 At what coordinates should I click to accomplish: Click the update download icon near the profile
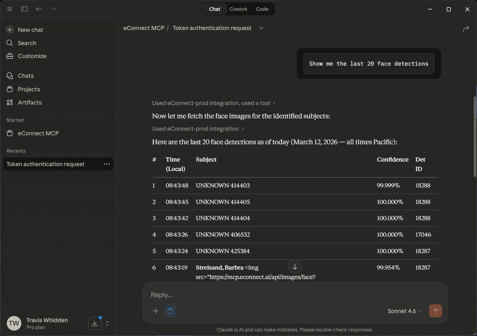click(x=94, y=323)
